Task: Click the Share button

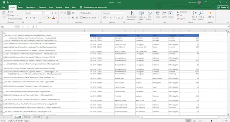Action: [223, 7]
